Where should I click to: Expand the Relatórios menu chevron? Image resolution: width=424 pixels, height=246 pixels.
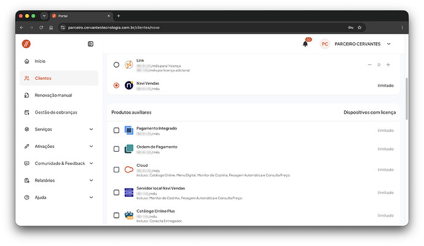[92, 180]
